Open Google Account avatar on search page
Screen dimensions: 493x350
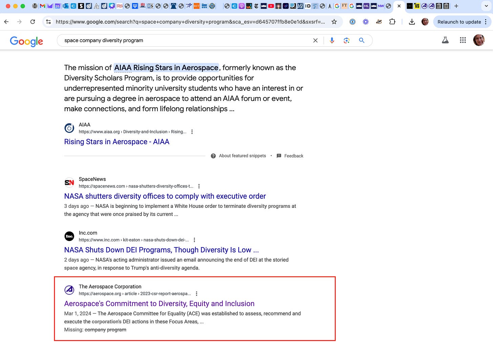pyautogui.click(x=479, y=40)
